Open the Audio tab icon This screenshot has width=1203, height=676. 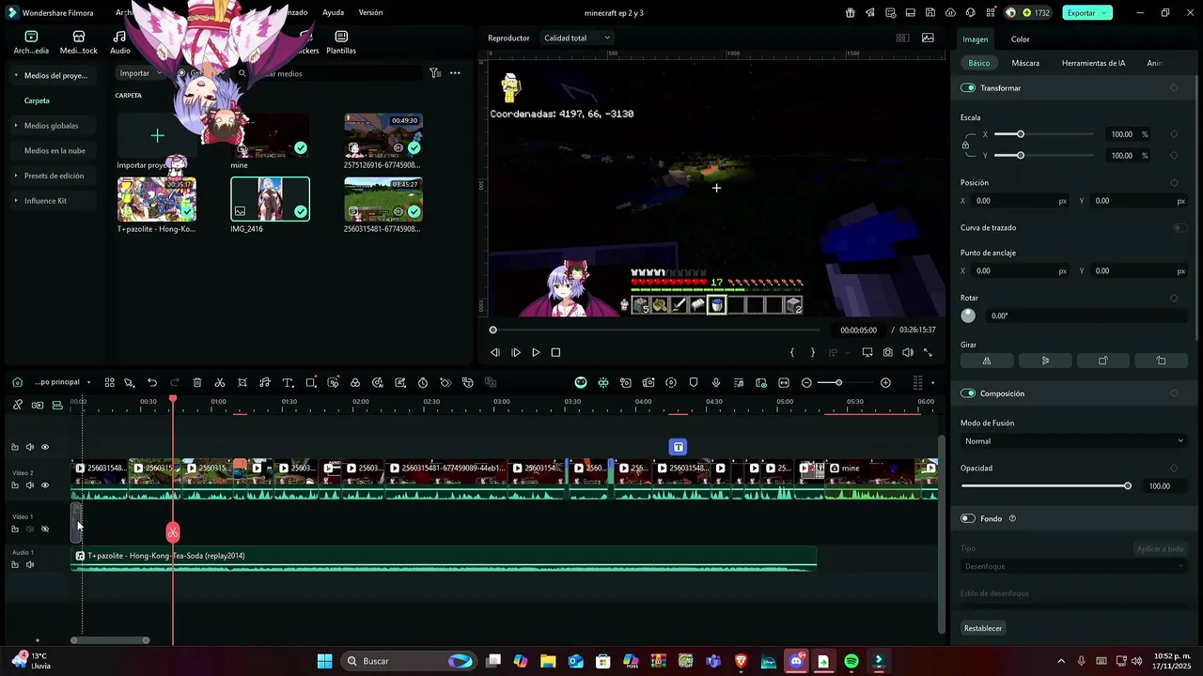(x=120, y=42)
